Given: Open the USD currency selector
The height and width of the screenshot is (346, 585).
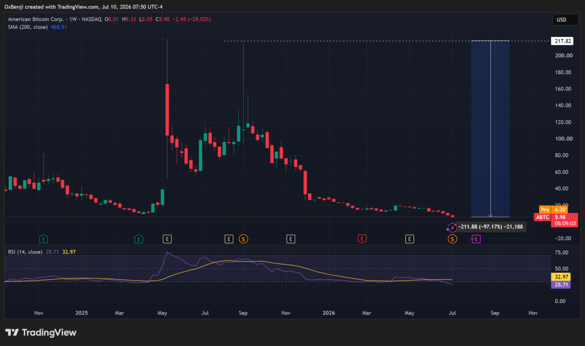Looking at the screenshot, I should (562, 20).
